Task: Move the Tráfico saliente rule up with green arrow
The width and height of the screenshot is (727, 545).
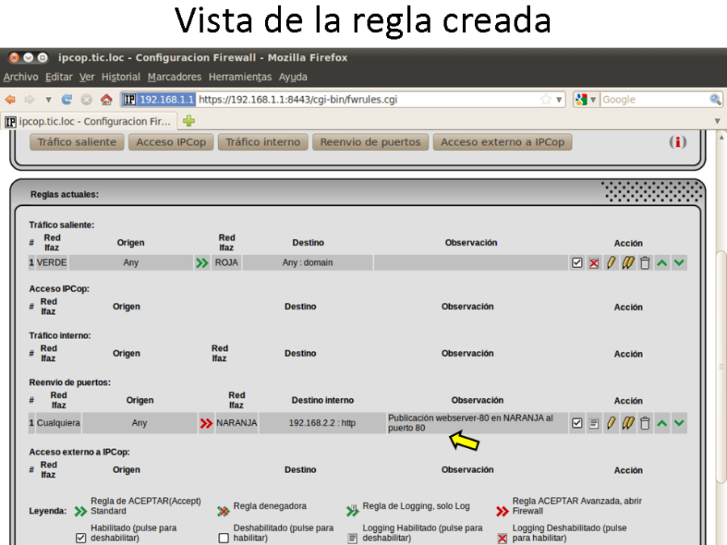Action: pyautogui.click(x=662, y=262)
